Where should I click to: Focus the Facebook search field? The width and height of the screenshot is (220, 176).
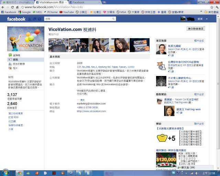[x=78, y=19]
